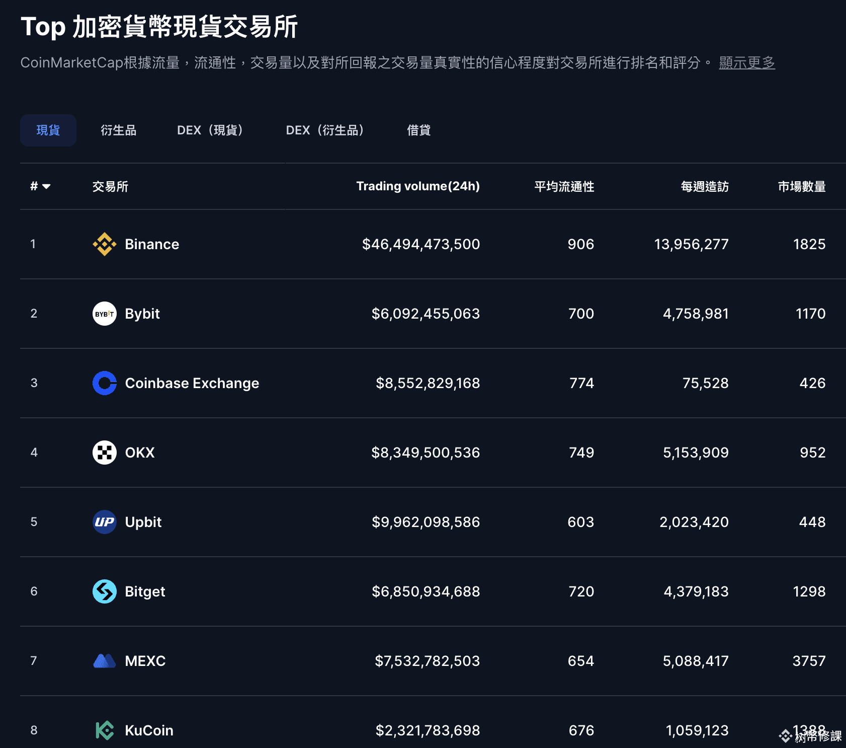This screenshot has height=748, width=846.
Task: Click the KuCoin logo icon
Action: tap(105, 730)
